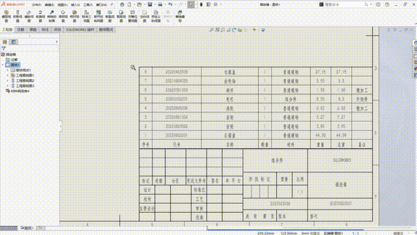Select the Auxiliary View tool
Viewport: 417px width, 235px height.
[x=29, y=16]
